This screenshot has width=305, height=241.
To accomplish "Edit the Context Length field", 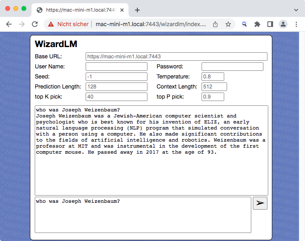I will click(214, 87).
